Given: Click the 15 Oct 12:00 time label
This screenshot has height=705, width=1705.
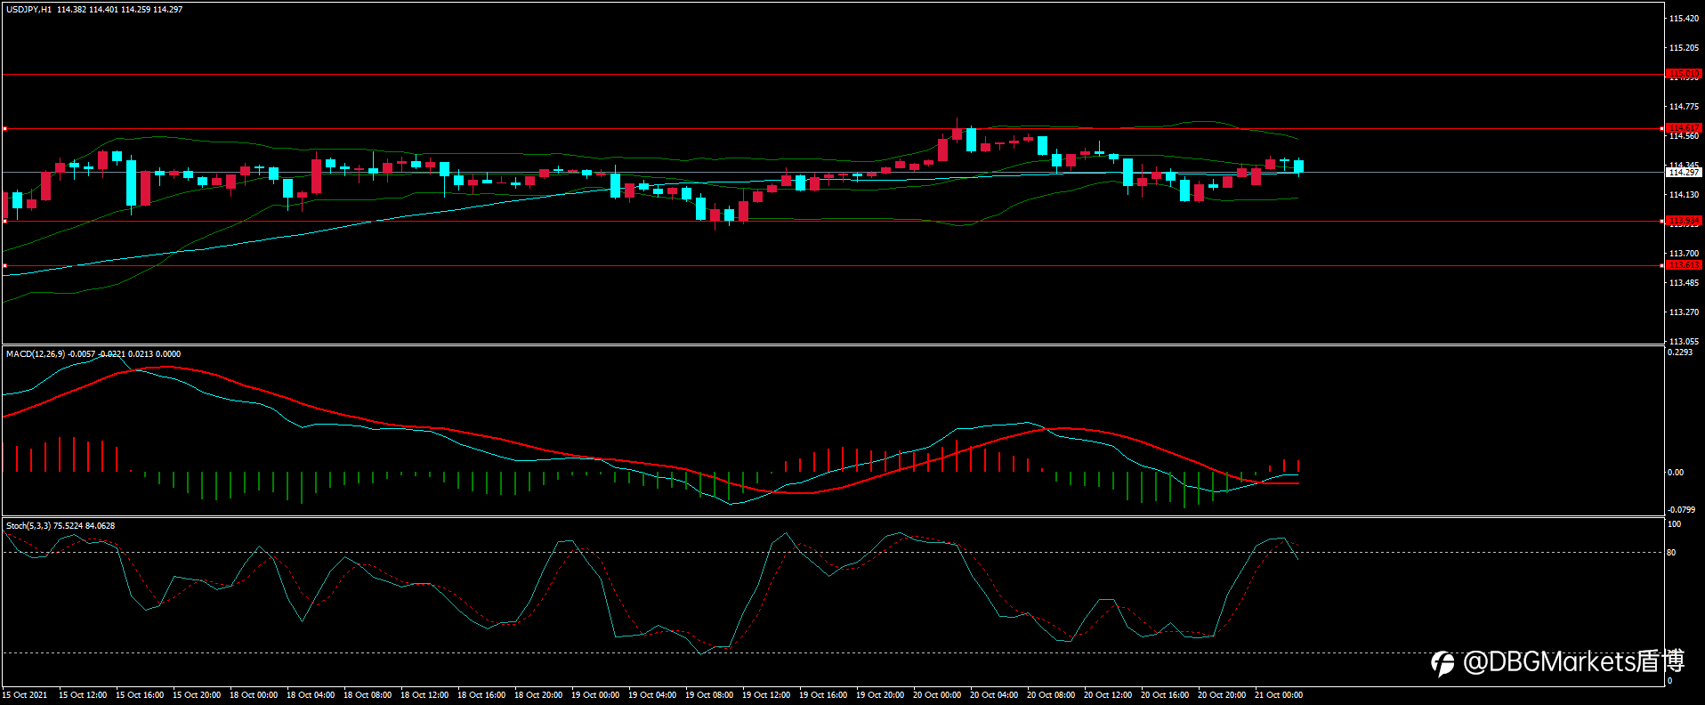Looking at the screenshot, I should 83,695.
